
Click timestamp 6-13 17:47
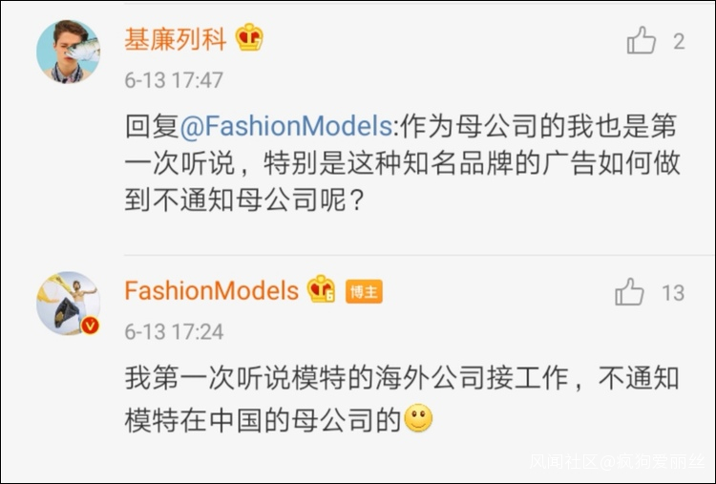click(x=174, y=81)
